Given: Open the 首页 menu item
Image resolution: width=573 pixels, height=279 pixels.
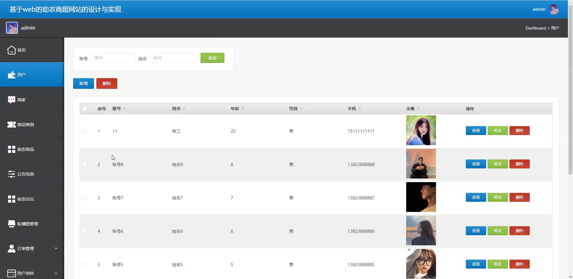Looking at the screenshot, I should coord(32,50).
